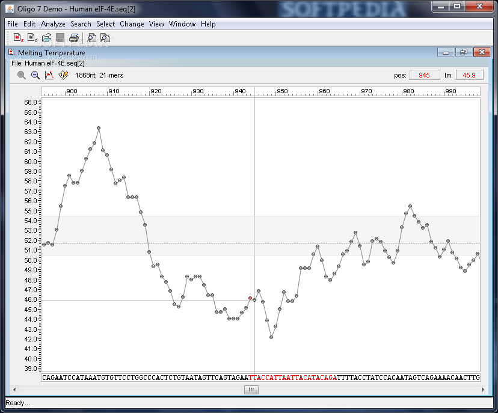Viewport: 498px width, 413px height.
Task: Click the 39.0 label on temperature axis
Action: coord(31,369)
